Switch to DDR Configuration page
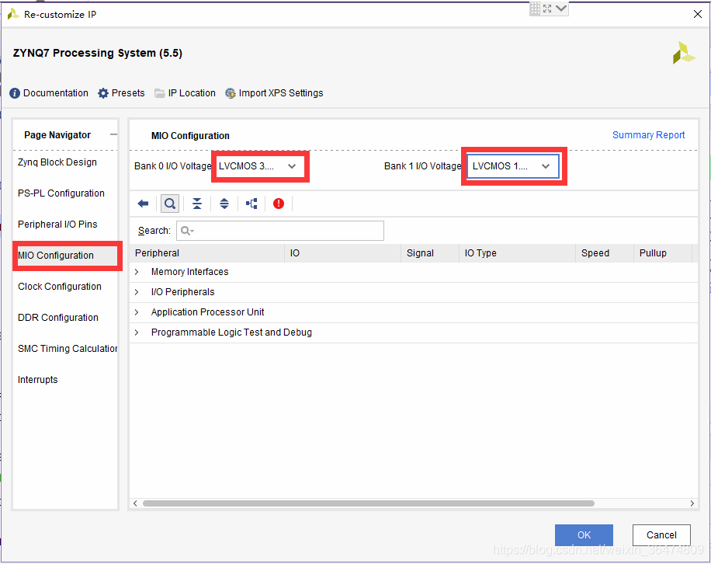This screenshot has height=564, width=711. (x=58, y=318)
